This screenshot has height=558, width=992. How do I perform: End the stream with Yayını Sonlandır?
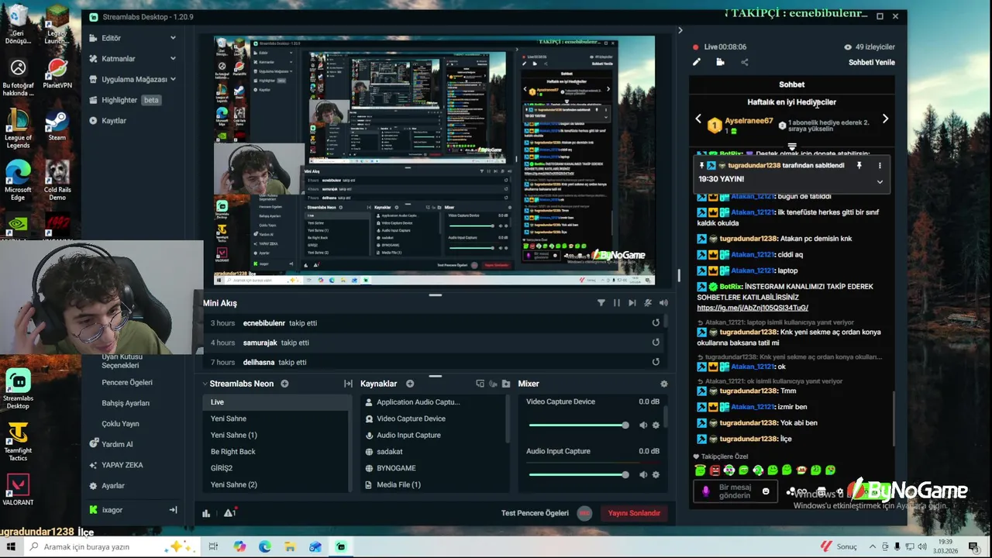click(x=633, y=513)
